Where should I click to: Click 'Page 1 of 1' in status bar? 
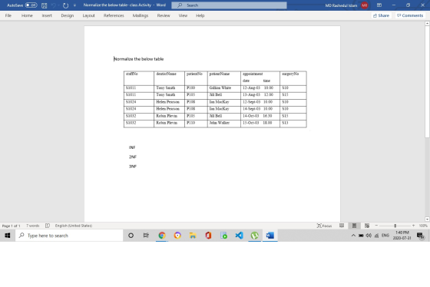point(12,226)
